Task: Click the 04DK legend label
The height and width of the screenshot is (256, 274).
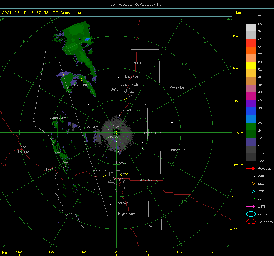Action: 262,176
